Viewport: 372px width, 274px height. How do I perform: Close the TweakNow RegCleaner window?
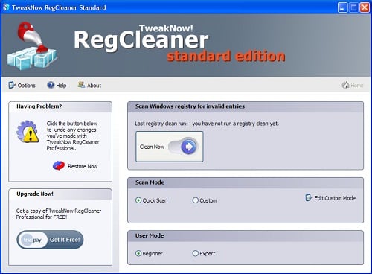(365, 7)
